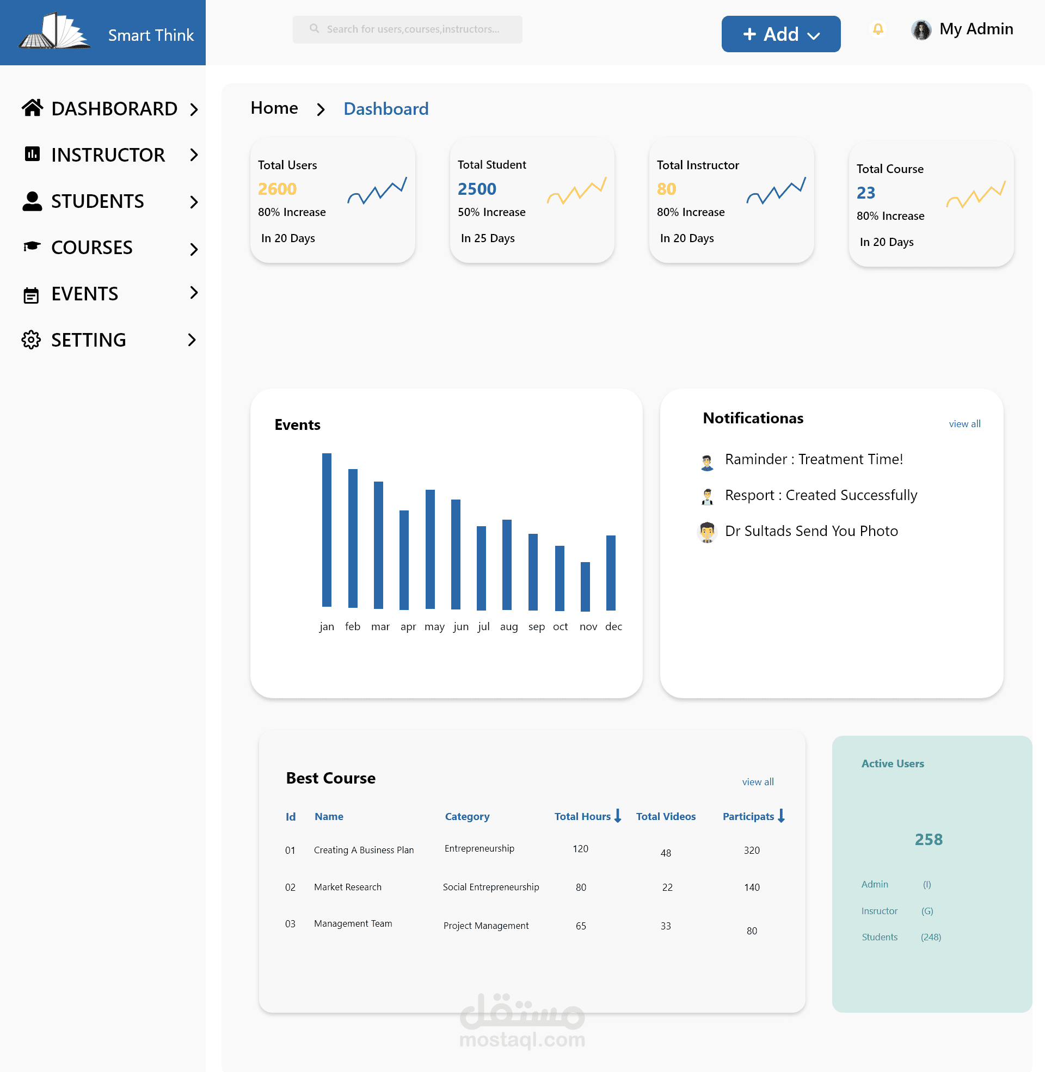Sort table by Total Hours descending

(x=618, y=816)
